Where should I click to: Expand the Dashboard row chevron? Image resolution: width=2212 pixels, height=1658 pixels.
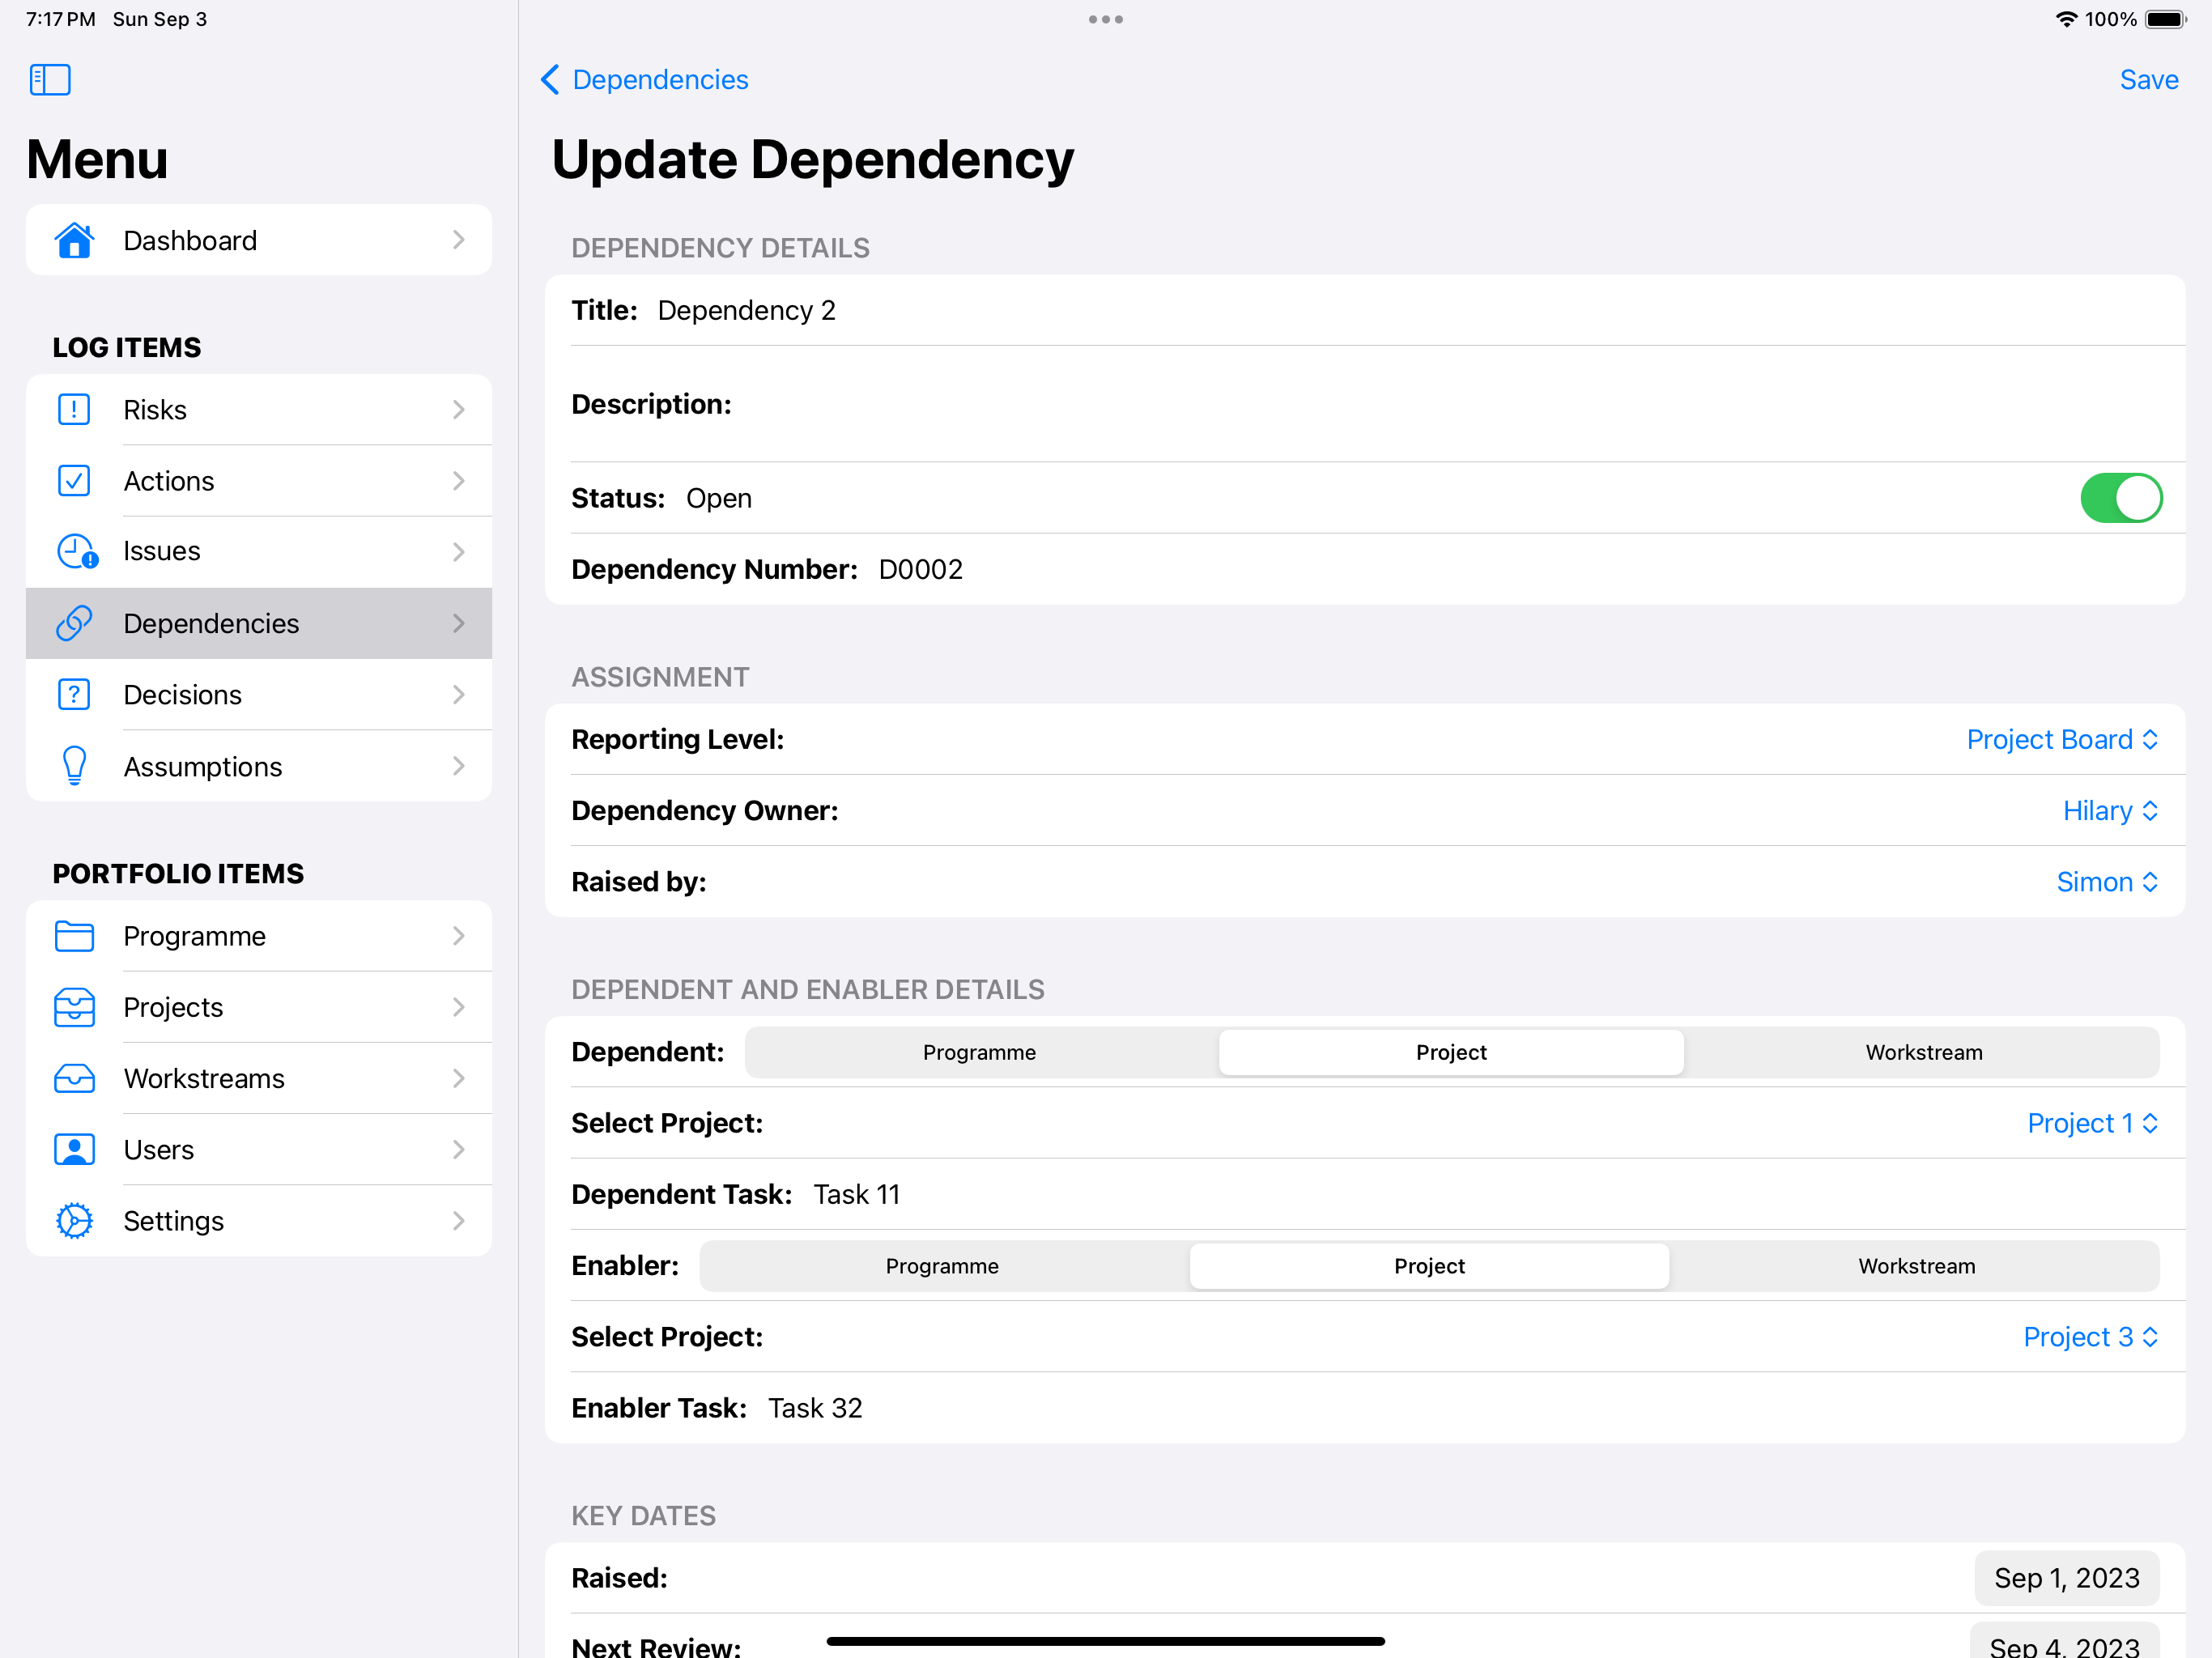(458, 240)
